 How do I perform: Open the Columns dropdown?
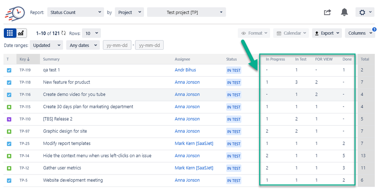[x=360, y=33]
